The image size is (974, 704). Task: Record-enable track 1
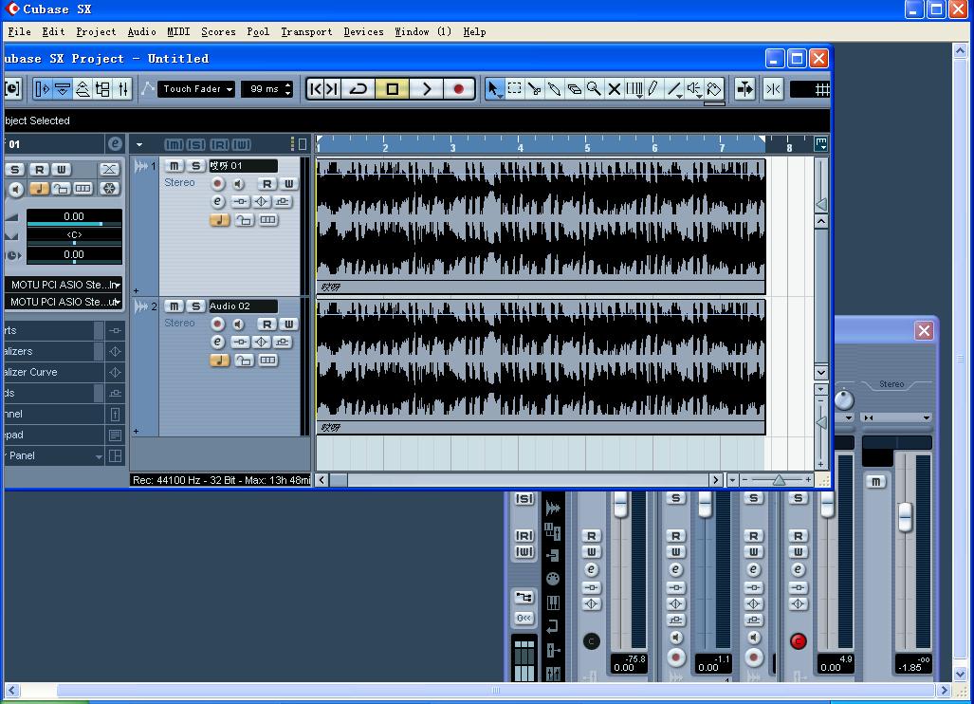[x=217, y=183]
